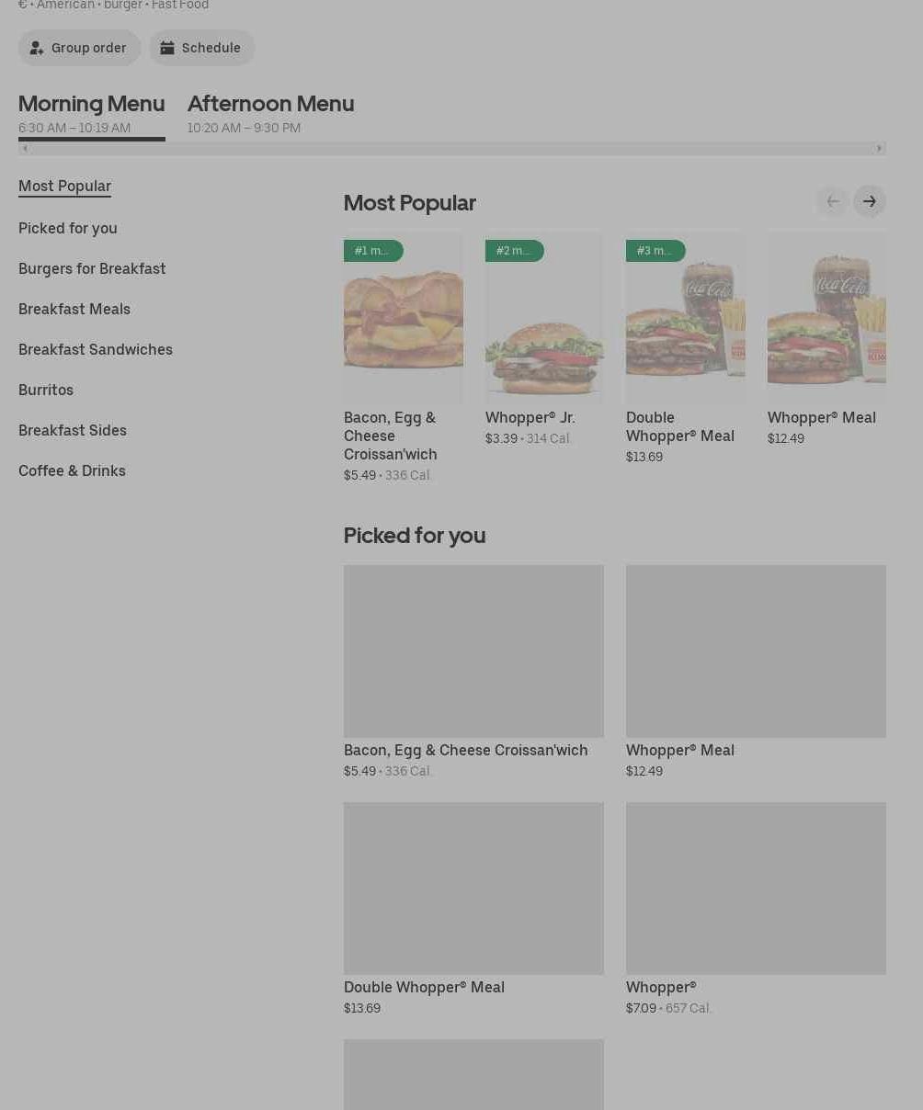Open Breakfast Sides category

73,430
